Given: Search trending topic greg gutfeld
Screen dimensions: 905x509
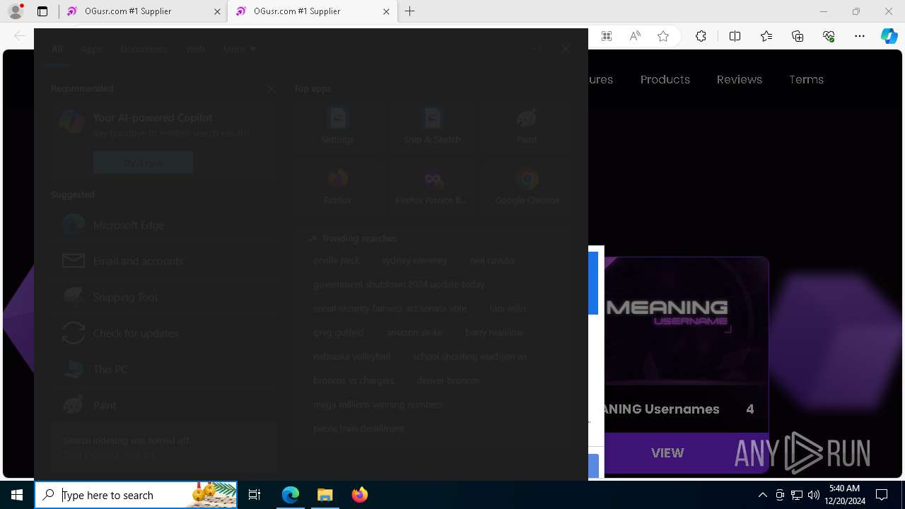Looking at the screenshot, I should [x=339, y=332].
